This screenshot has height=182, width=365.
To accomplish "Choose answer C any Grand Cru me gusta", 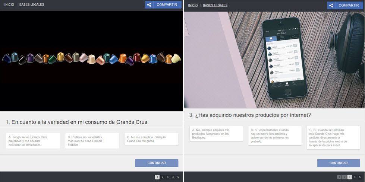I will [x=151, y=139].
